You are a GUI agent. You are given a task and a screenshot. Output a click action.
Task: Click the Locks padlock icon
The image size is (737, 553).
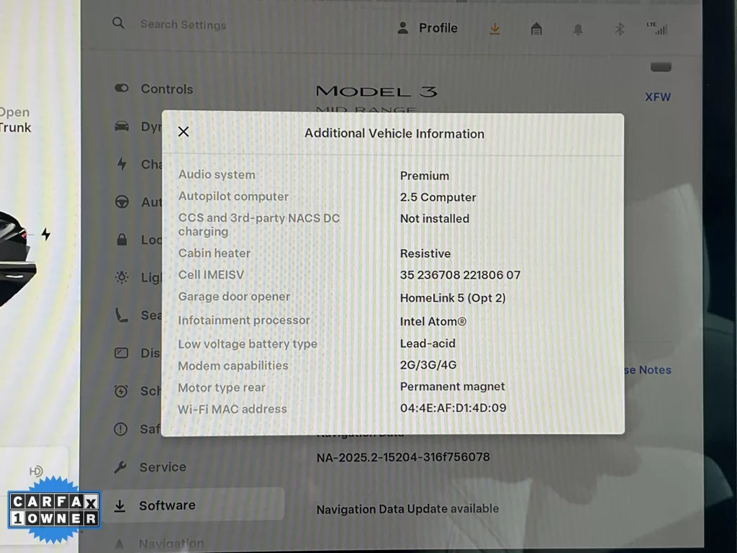pyautogui.click(x=122, y=240)
